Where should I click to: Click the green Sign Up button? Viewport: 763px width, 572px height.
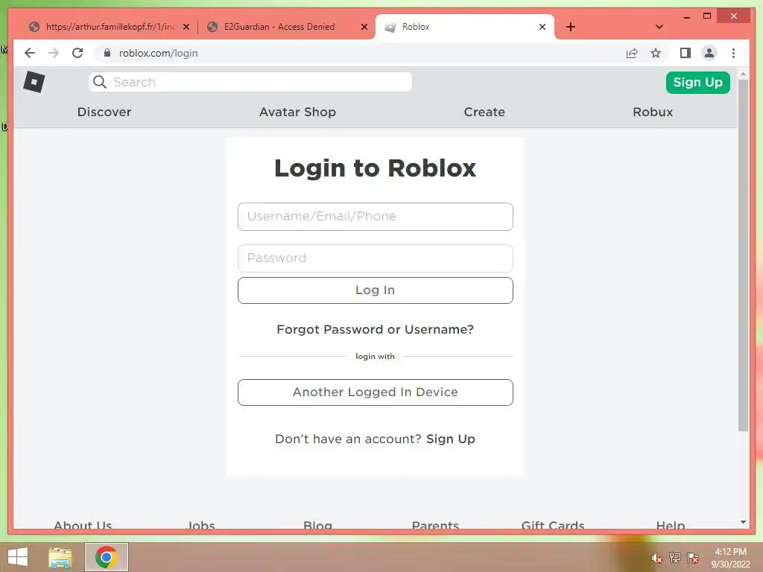[x=697, y=82]
